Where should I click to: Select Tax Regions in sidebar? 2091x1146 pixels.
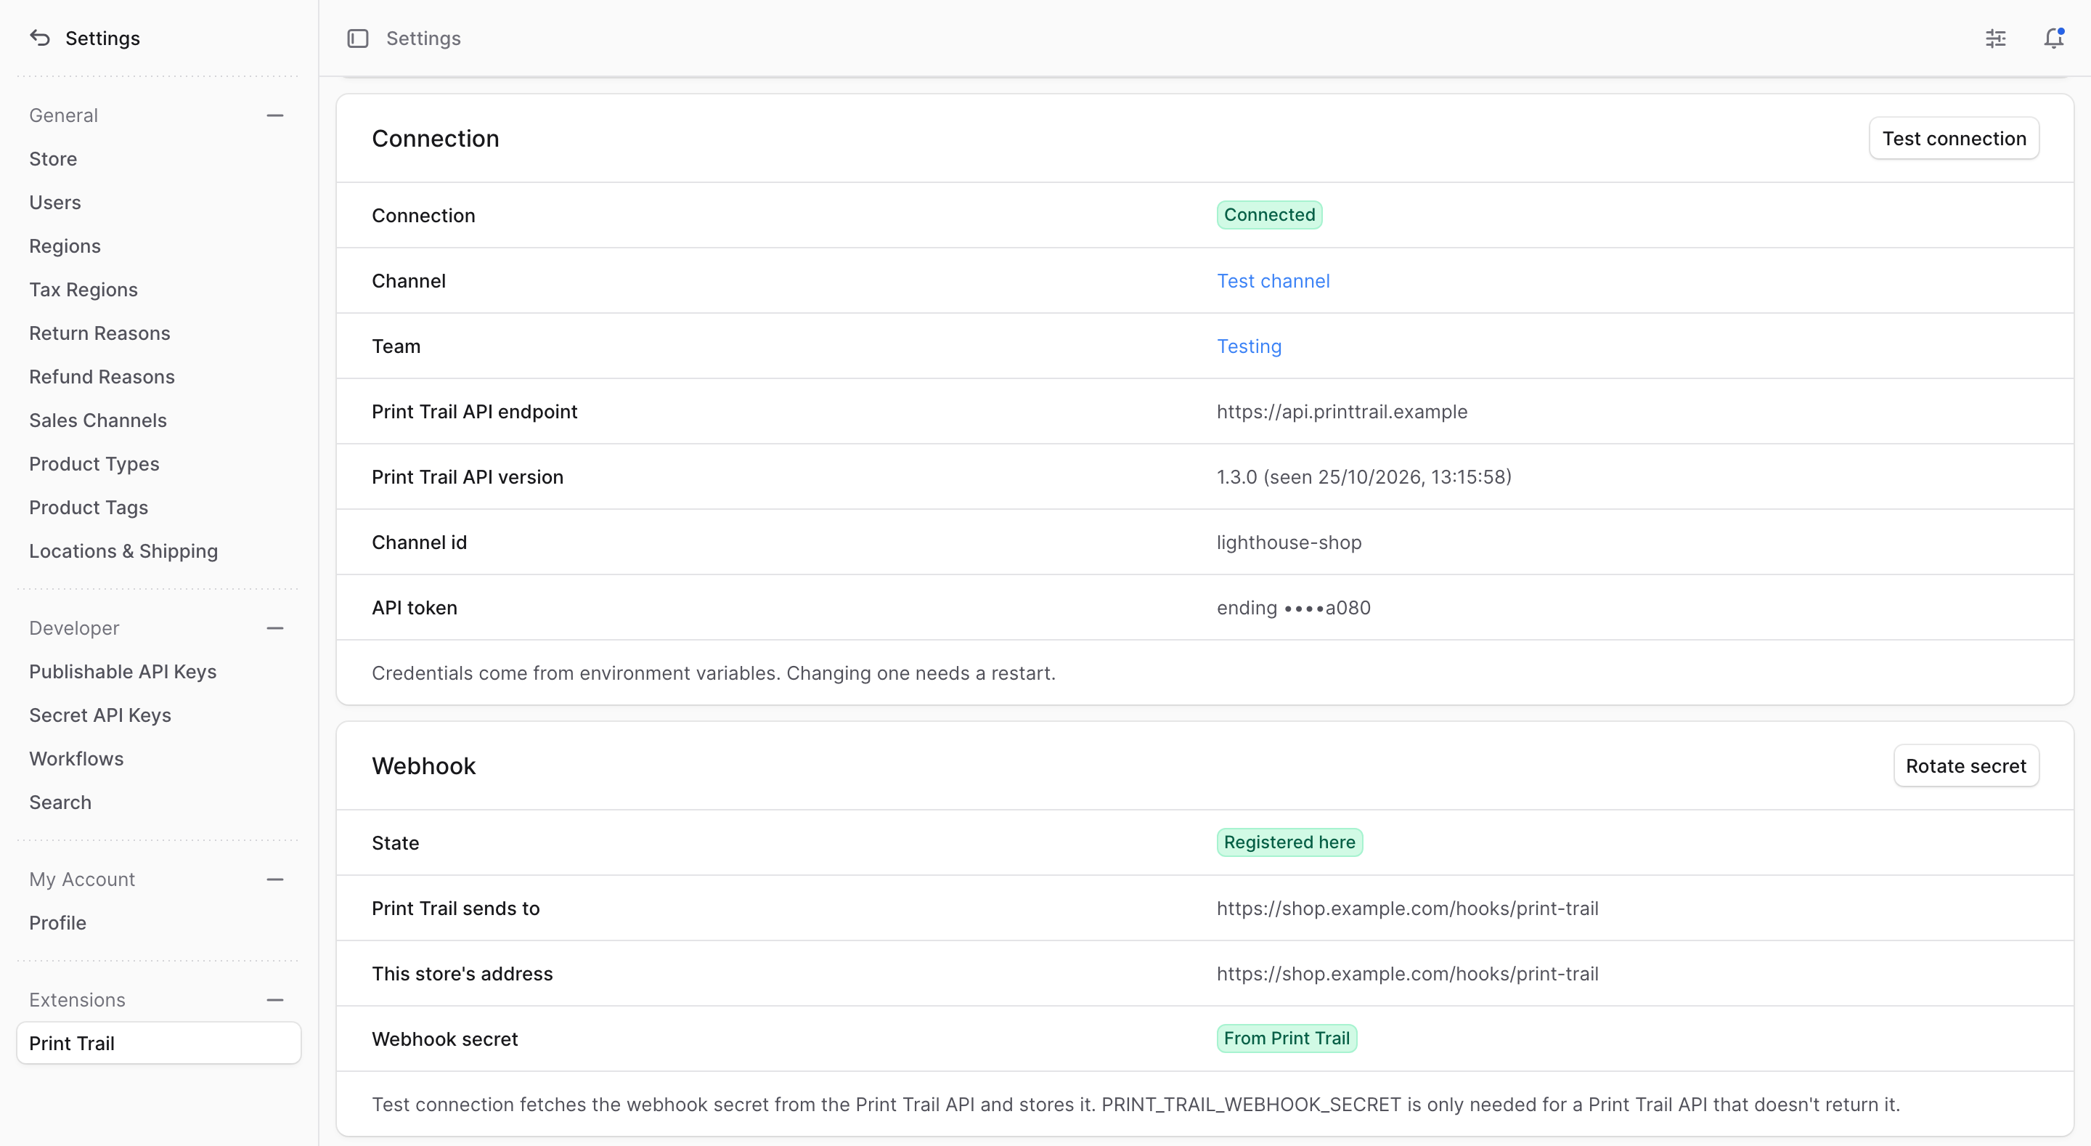click(159, 290)
